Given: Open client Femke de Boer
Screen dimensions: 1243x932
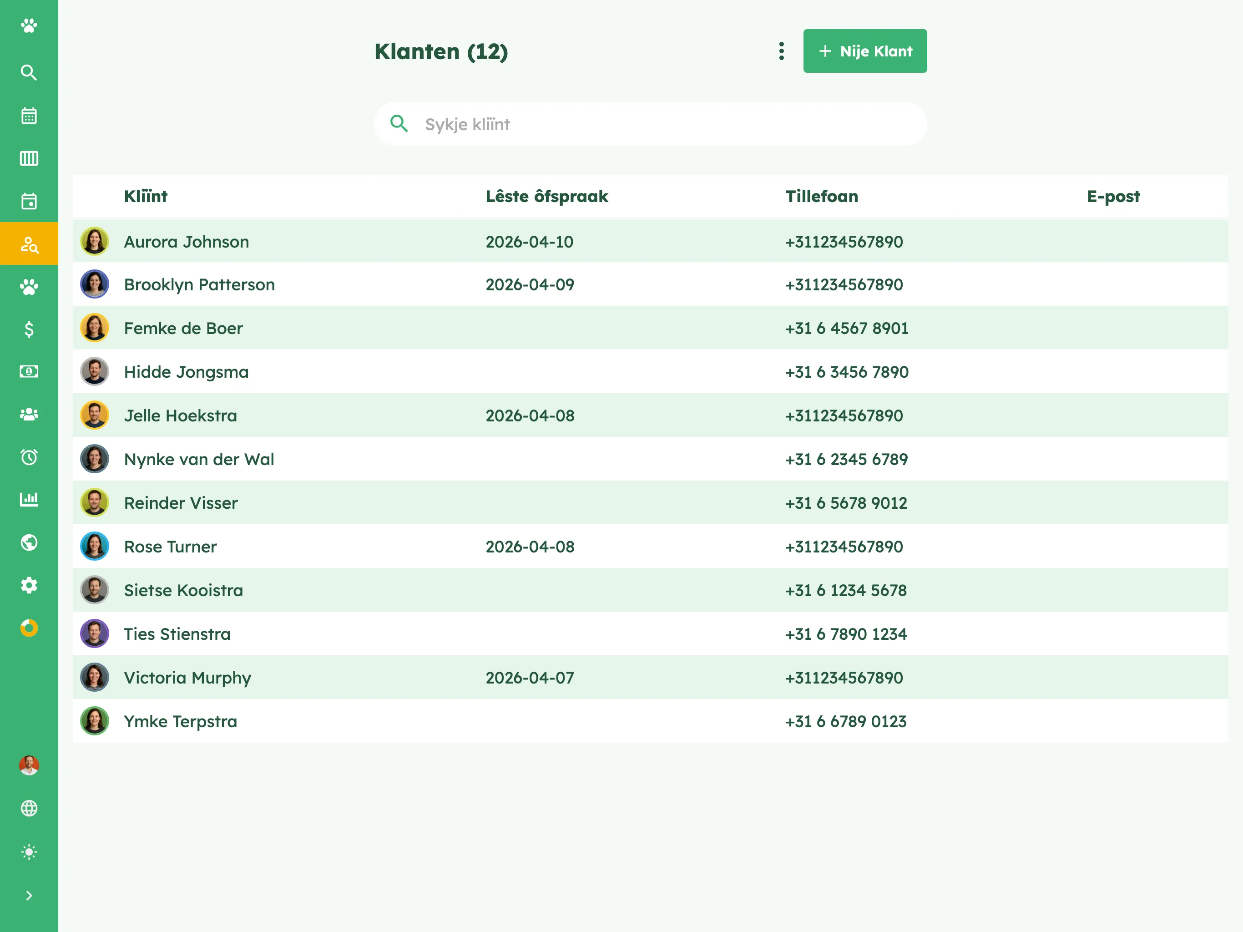Looking at the screenshot, I should (650, 328).
